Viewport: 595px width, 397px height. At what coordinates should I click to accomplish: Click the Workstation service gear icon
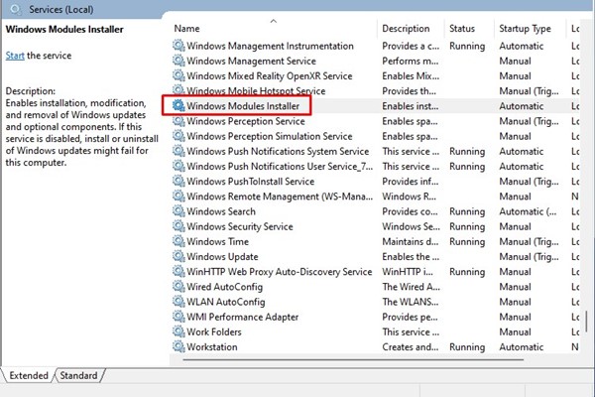[178, 346]
